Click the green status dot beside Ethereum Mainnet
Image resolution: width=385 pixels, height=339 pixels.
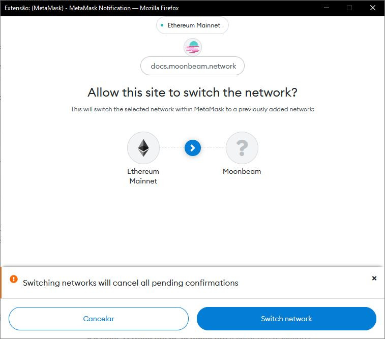(162, 25)
